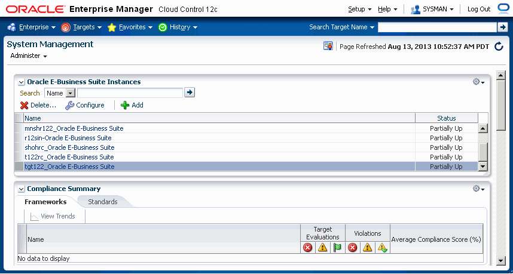513x274 pixels.
Task: Click the target name search field
Action: click(437, 27)
